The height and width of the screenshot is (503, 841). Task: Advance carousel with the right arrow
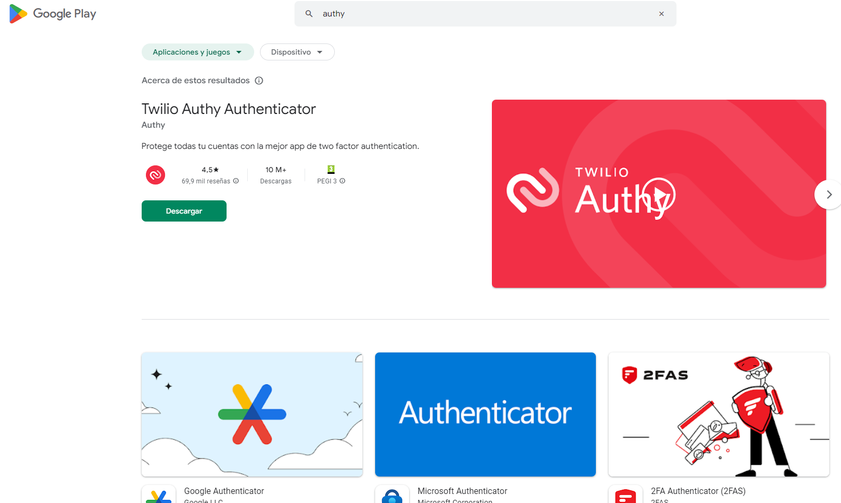click(828, 195)
